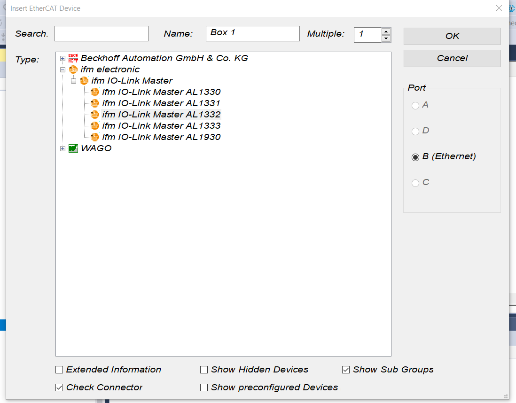Viewport: 516px width, 403px height.
Task: Close the Insert EtherCAT Device dialog
Action: pyautogui.click(x=499, y=8)
